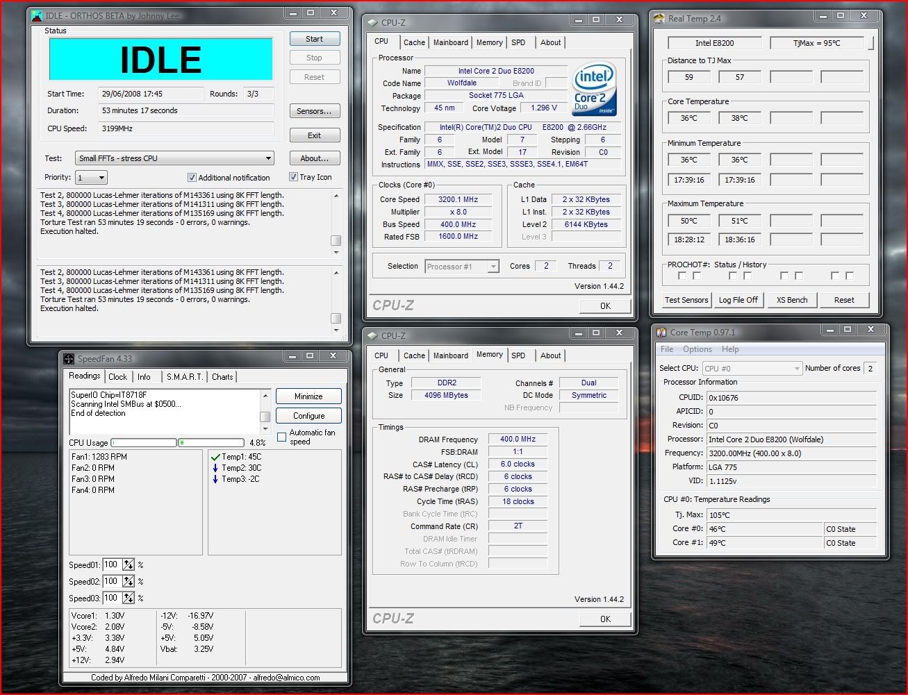Image resolution: width=908 pixels, height=695 pixels.
Task: Open the Sensors... dialog in ORTHOS
Action: [315, 111]
